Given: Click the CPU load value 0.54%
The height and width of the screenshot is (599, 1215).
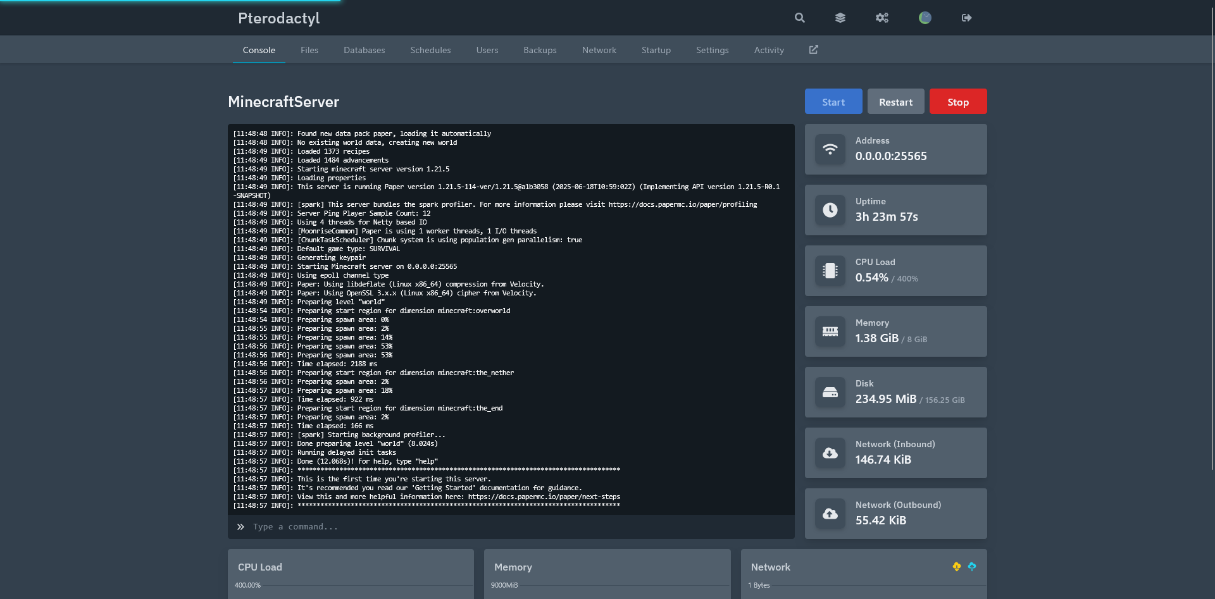Looking at the screenshot, I should click(872, 278).
